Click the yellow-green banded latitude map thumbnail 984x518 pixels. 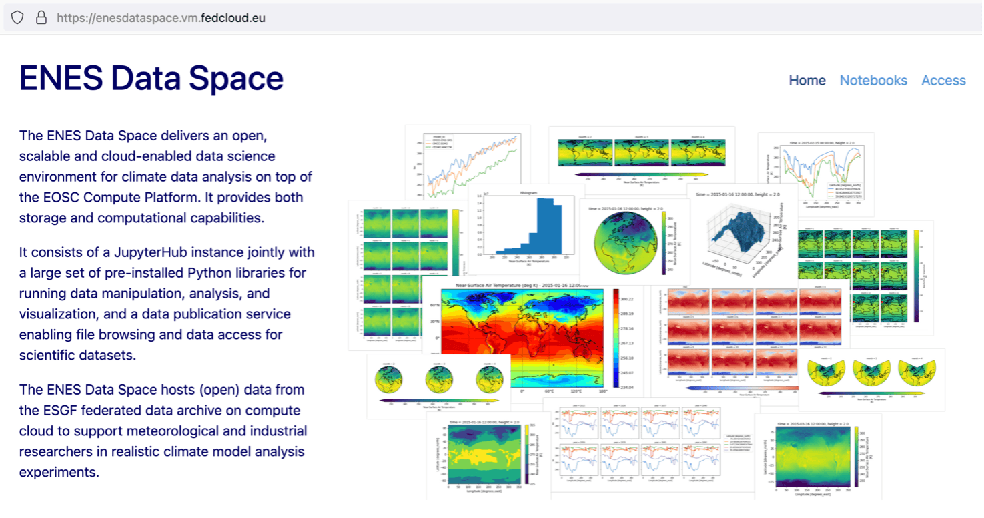pos(488,455)
